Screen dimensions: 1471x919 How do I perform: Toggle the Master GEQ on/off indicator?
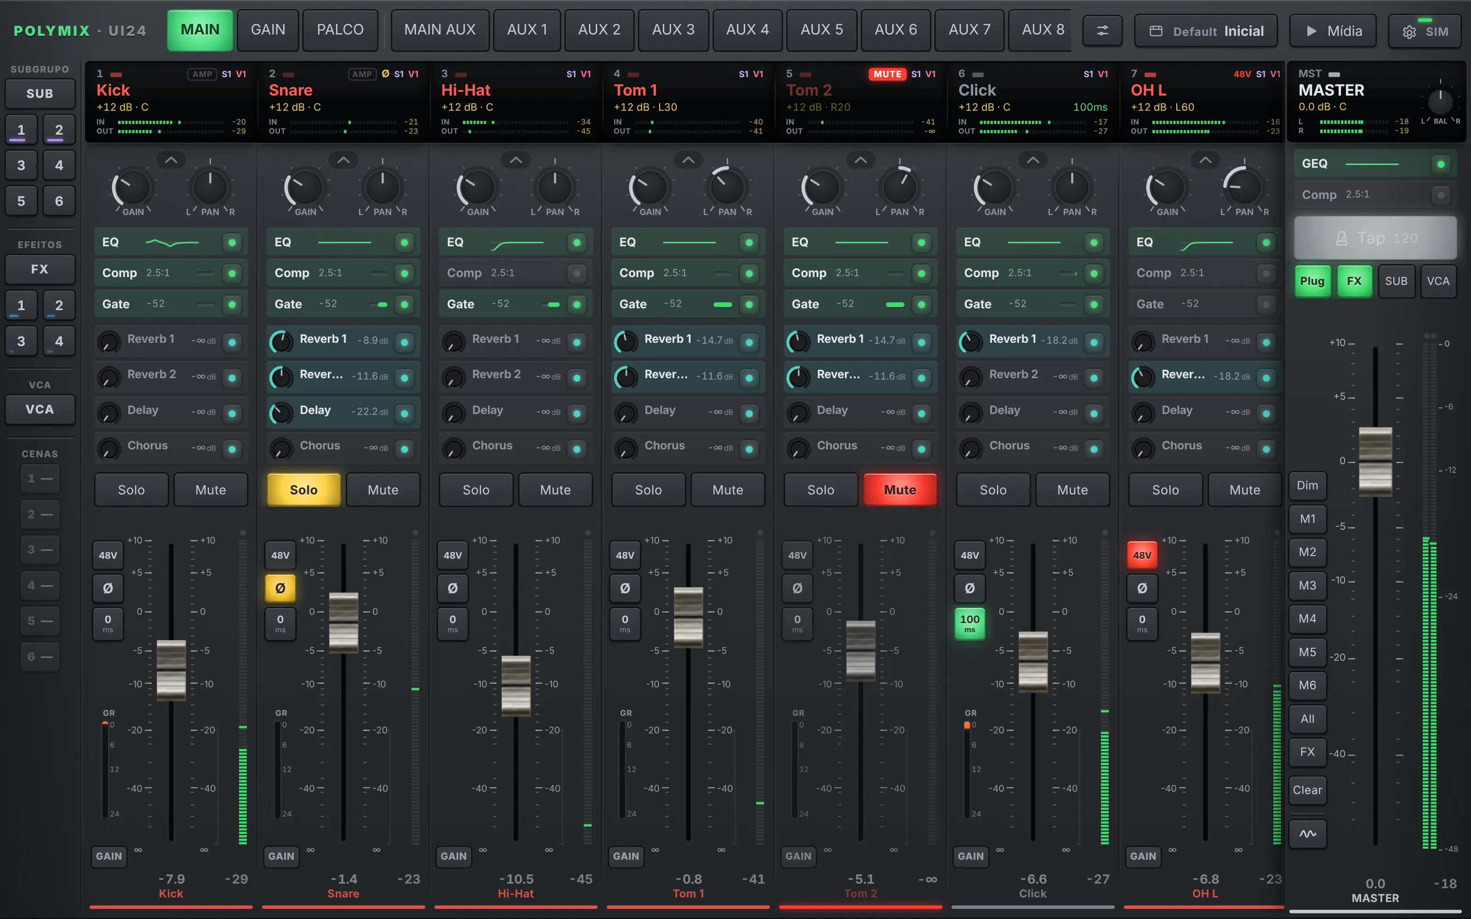pos(1441,164)
